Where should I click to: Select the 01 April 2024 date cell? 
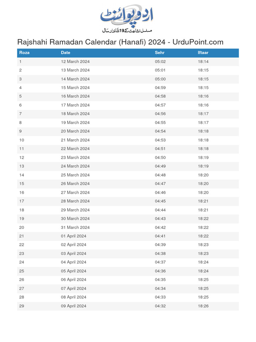[x=74, y=236]
